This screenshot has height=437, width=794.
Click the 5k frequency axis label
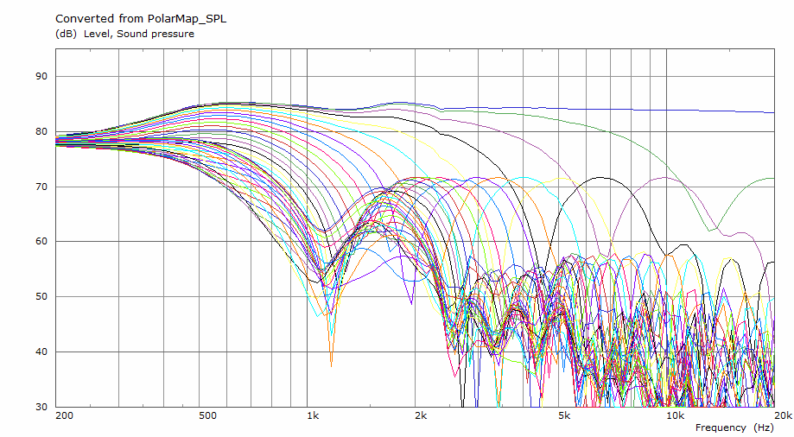pyautogui.click(x=564, y=415)
